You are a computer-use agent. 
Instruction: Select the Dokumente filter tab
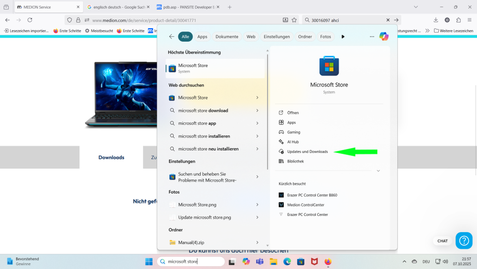click(x=227, y=36)
